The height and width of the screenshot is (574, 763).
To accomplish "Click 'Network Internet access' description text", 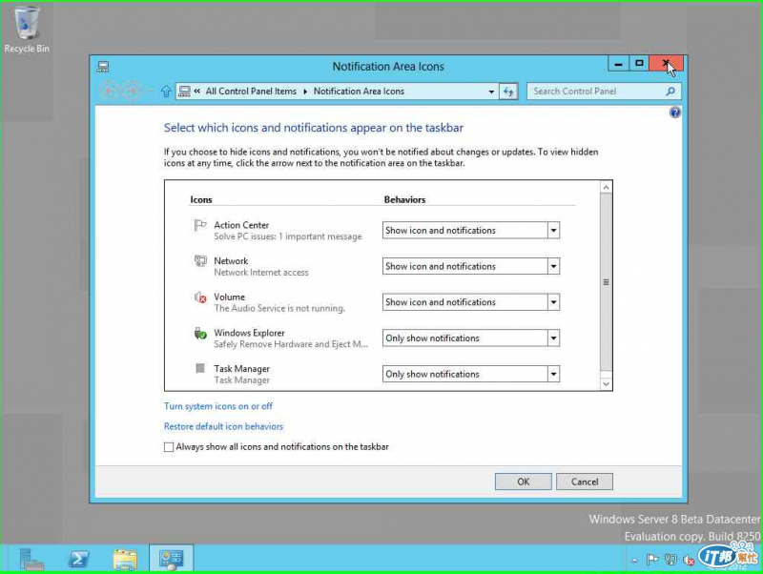I will pyautogui.click(x=261, y=273).
